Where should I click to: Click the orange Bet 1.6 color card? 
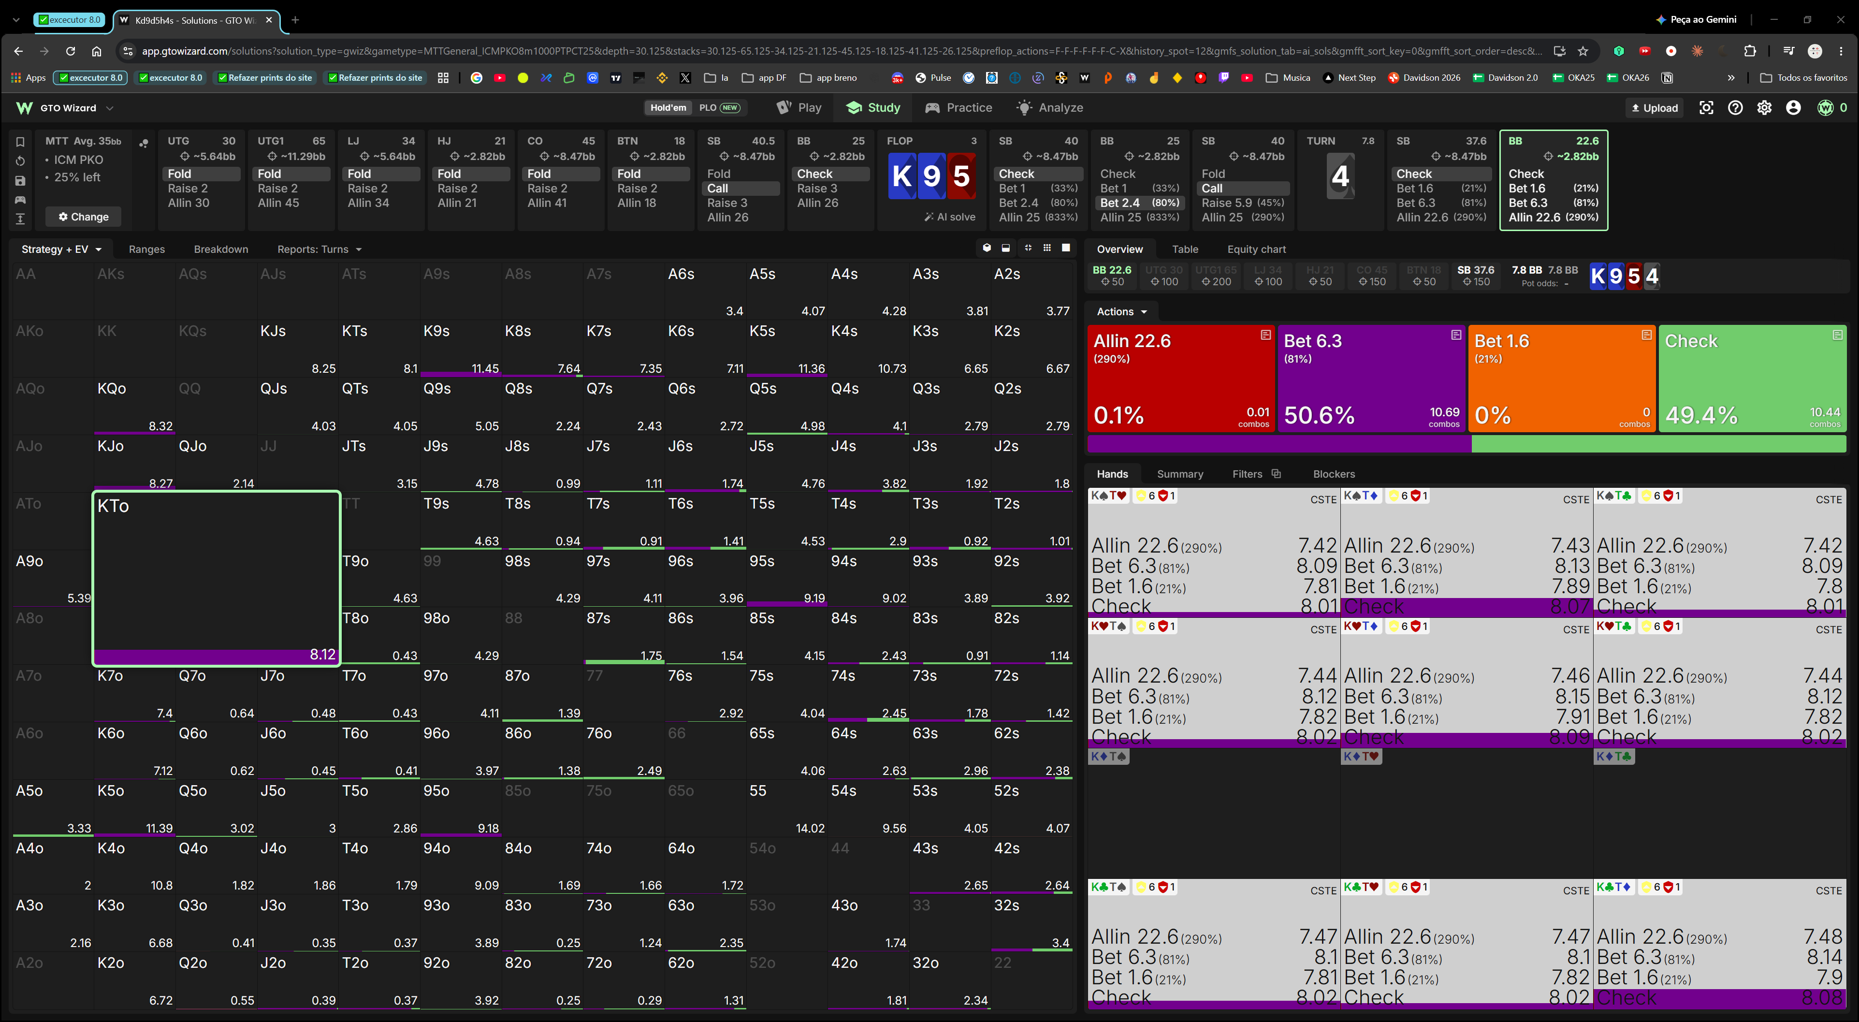(1562, 378)
